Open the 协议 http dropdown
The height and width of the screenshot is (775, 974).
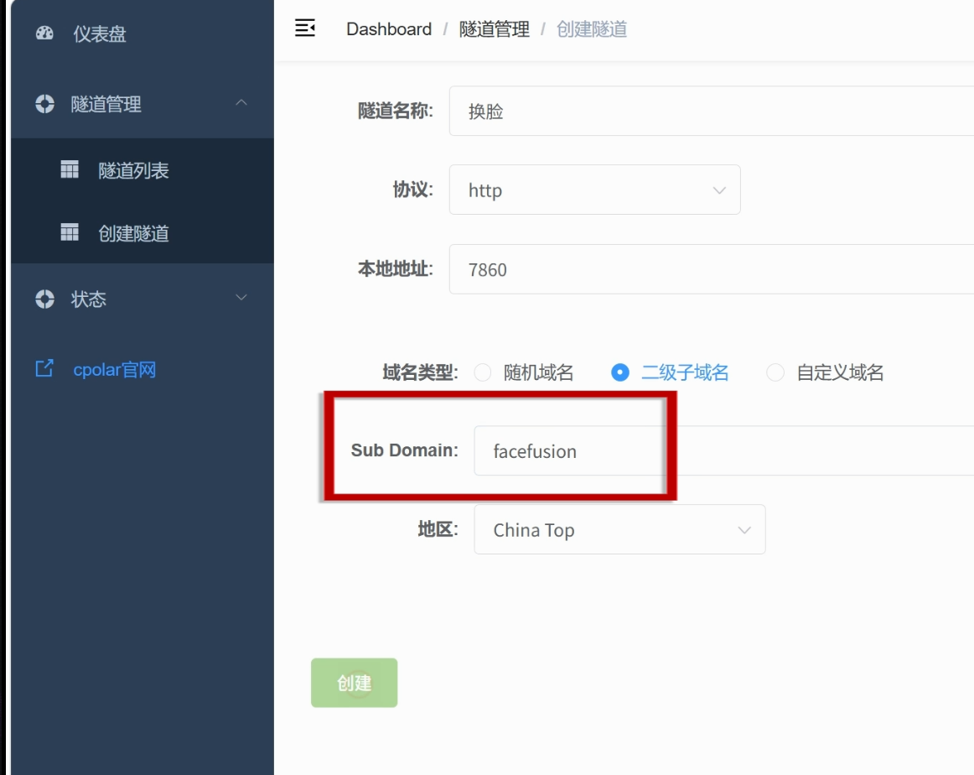(594, 190)
